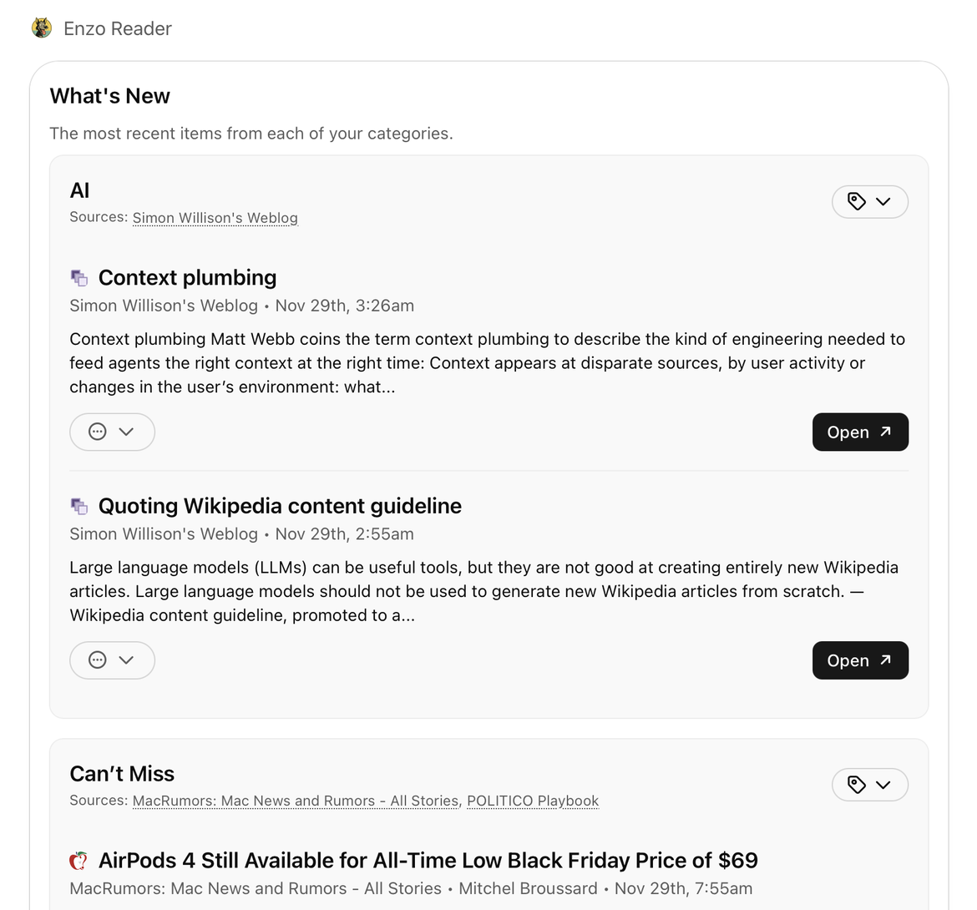Follow the MacRumors source link under Can't Miss
977x910 pixels.
(x=295, y=801)
